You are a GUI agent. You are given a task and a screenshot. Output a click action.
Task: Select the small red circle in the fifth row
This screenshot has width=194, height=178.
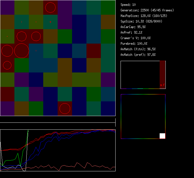(x=7, y=65)
